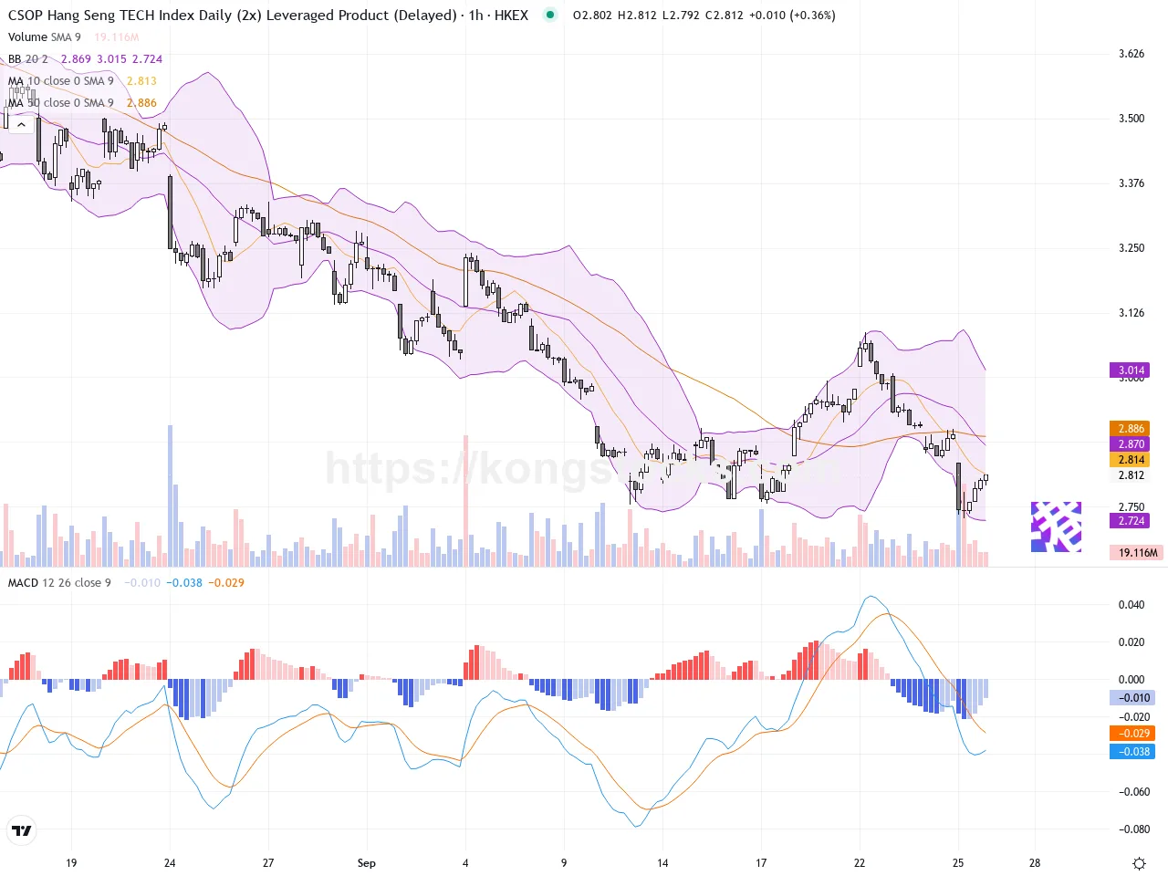Click the low value L2.792
This screenshot has width=1168, height=876.
coord(681,16)
